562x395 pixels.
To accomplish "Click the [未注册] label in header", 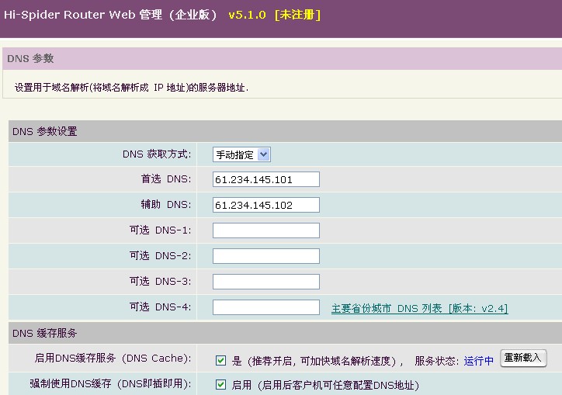I will (297, 15).
